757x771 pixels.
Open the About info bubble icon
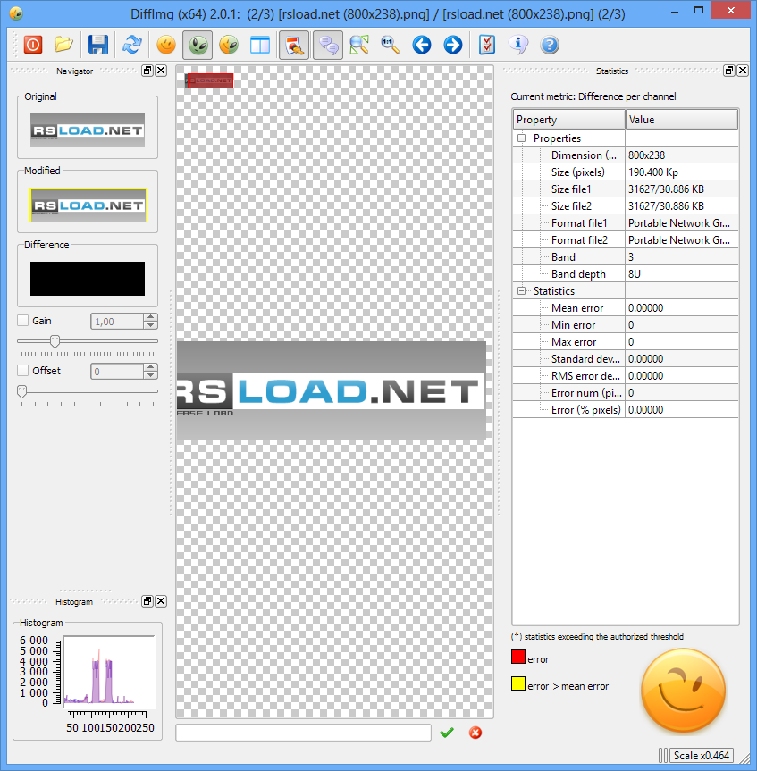pos(518,45)
